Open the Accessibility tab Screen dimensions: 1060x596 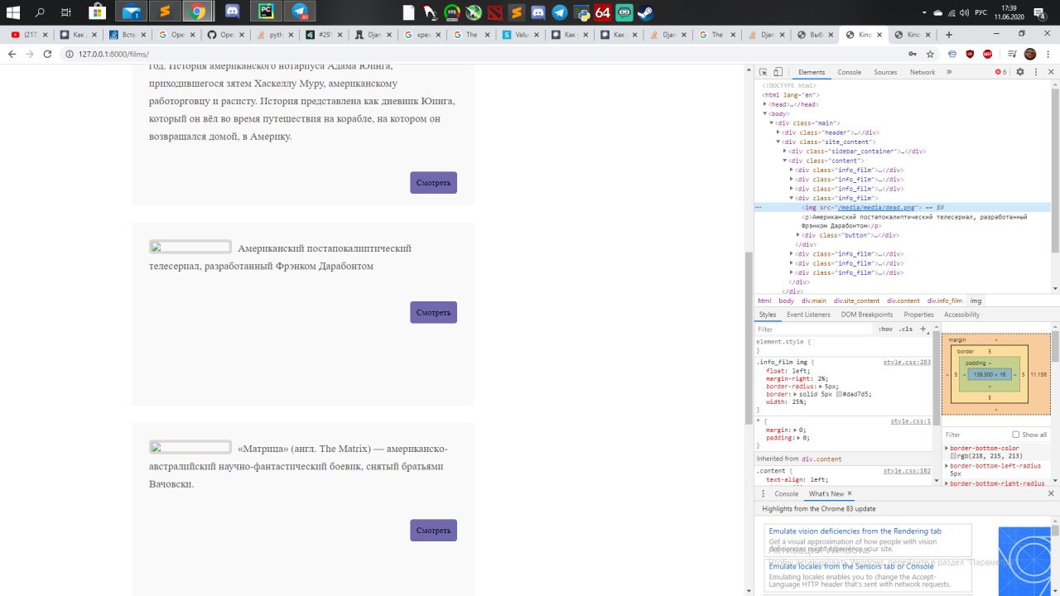coord(961,315)
